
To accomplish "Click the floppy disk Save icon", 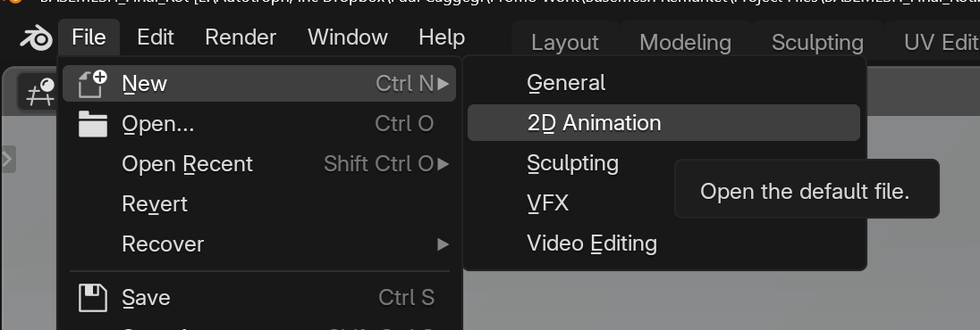I will pyautogui.click(x=93, y=298).
